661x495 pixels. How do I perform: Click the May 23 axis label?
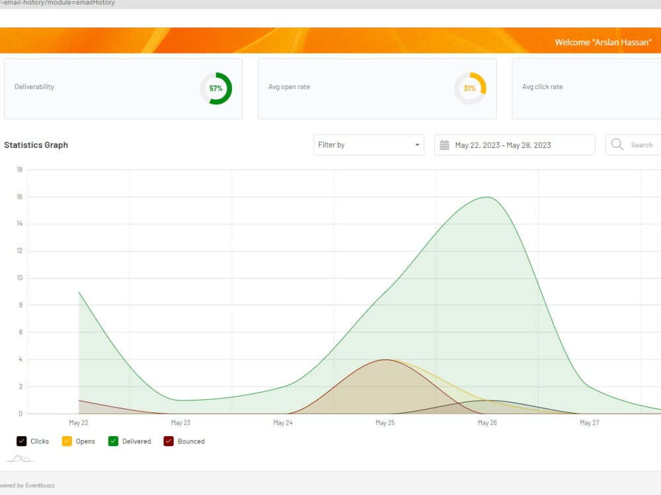pos(180,422)
